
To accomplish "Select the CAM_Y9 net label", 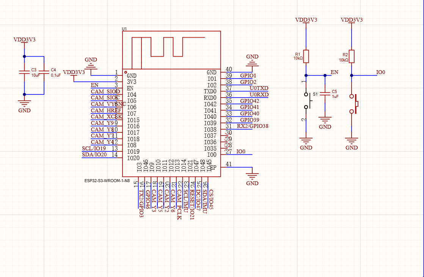I will click(x=102, y=123).
